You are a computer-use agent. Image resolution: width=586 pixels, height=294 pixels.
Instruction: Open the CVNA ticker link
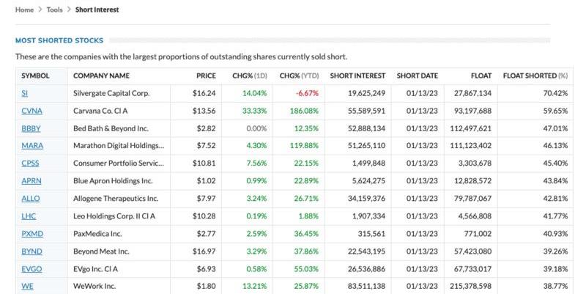[31, 111]
